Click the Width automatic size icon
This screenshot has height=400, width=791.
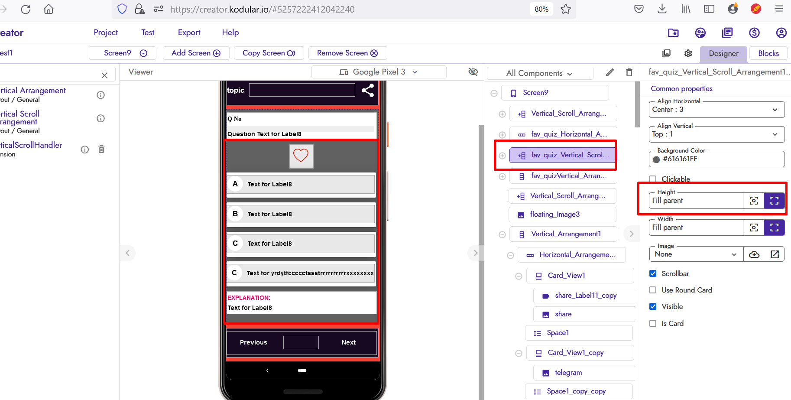(754, 228)
